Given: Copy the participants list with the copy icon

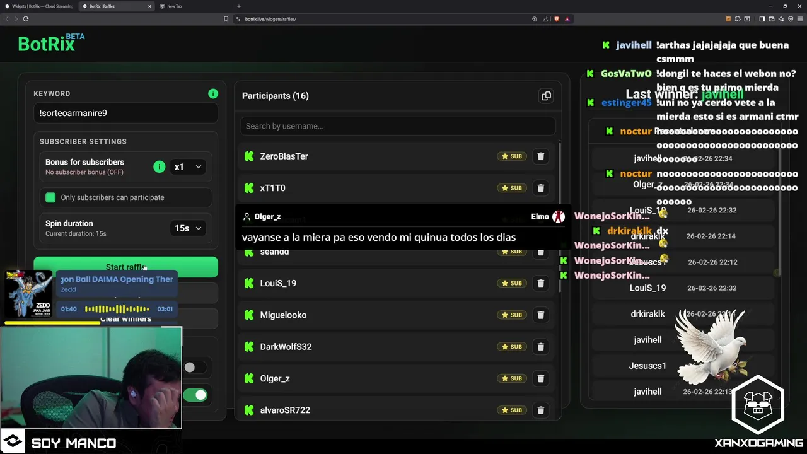Looking at the screenshot, I should [x=546, y=96].
